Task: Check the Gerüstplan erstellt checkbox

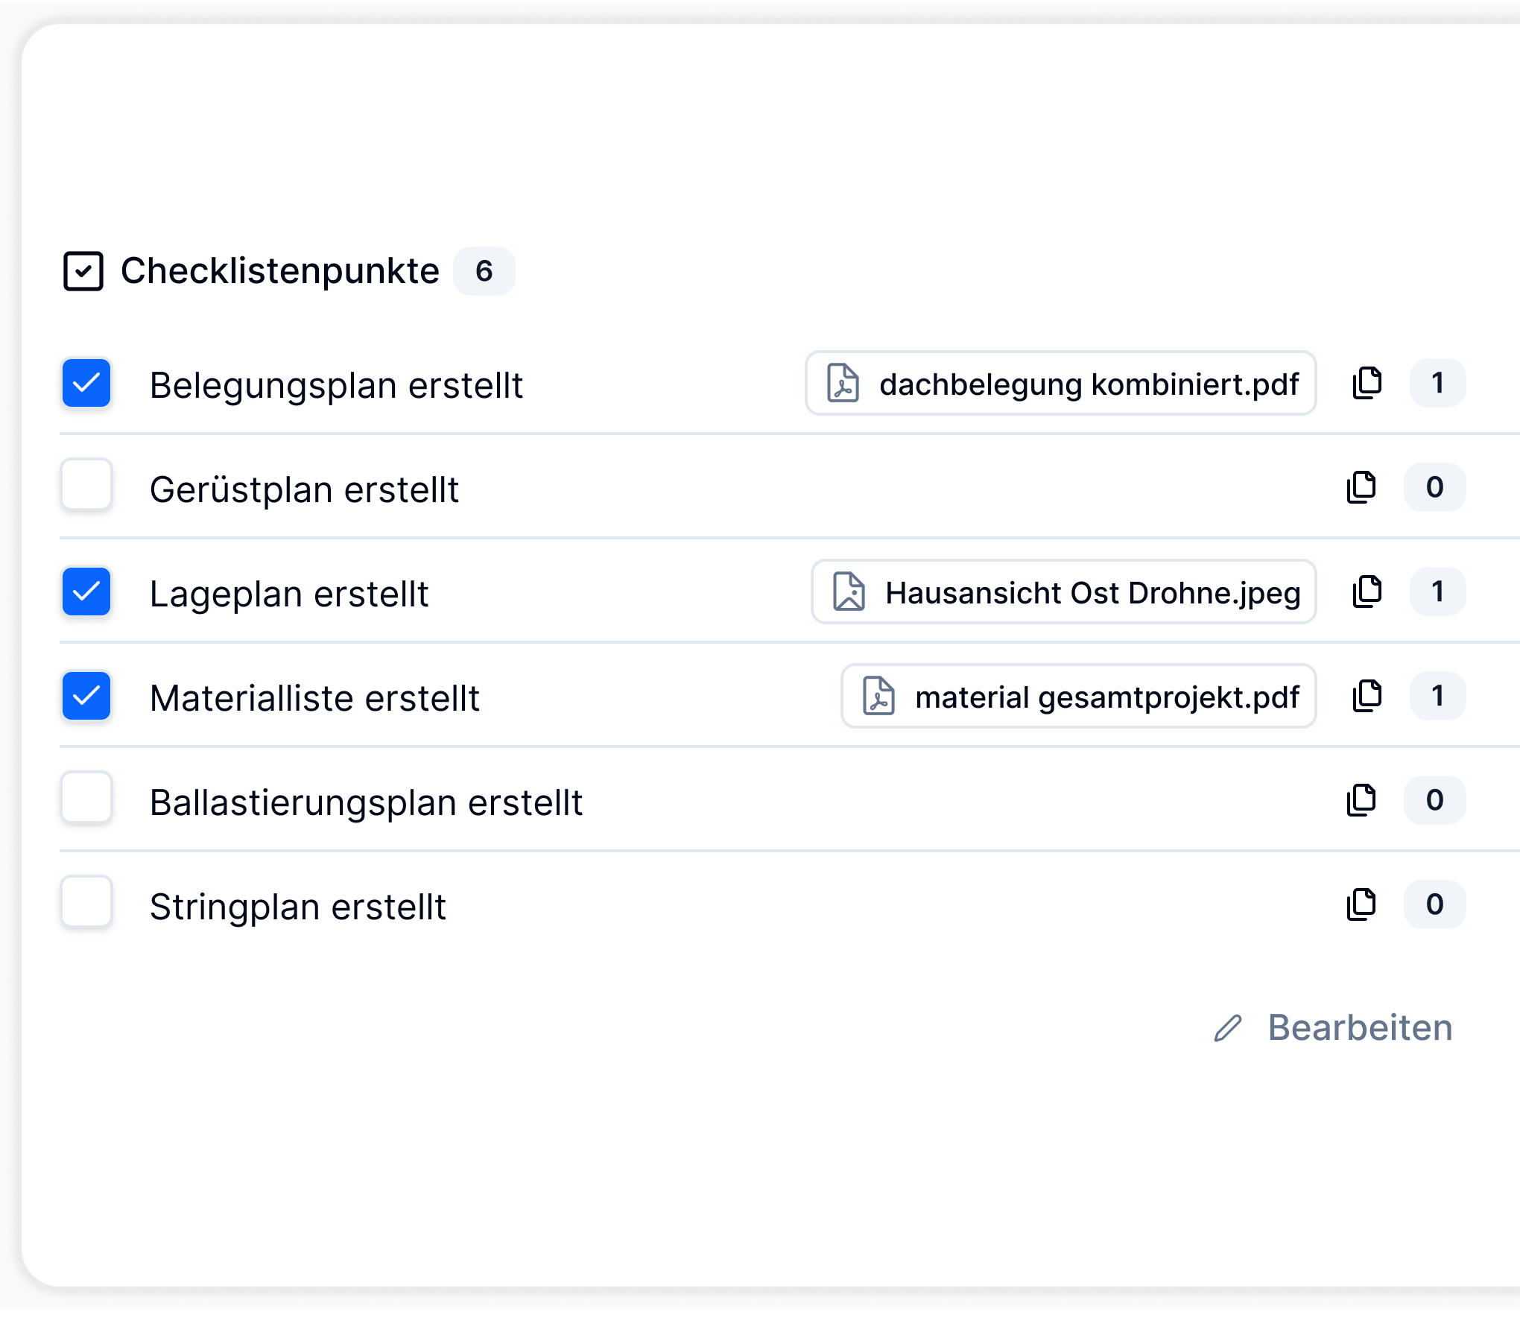Action: tap(86, 485)
